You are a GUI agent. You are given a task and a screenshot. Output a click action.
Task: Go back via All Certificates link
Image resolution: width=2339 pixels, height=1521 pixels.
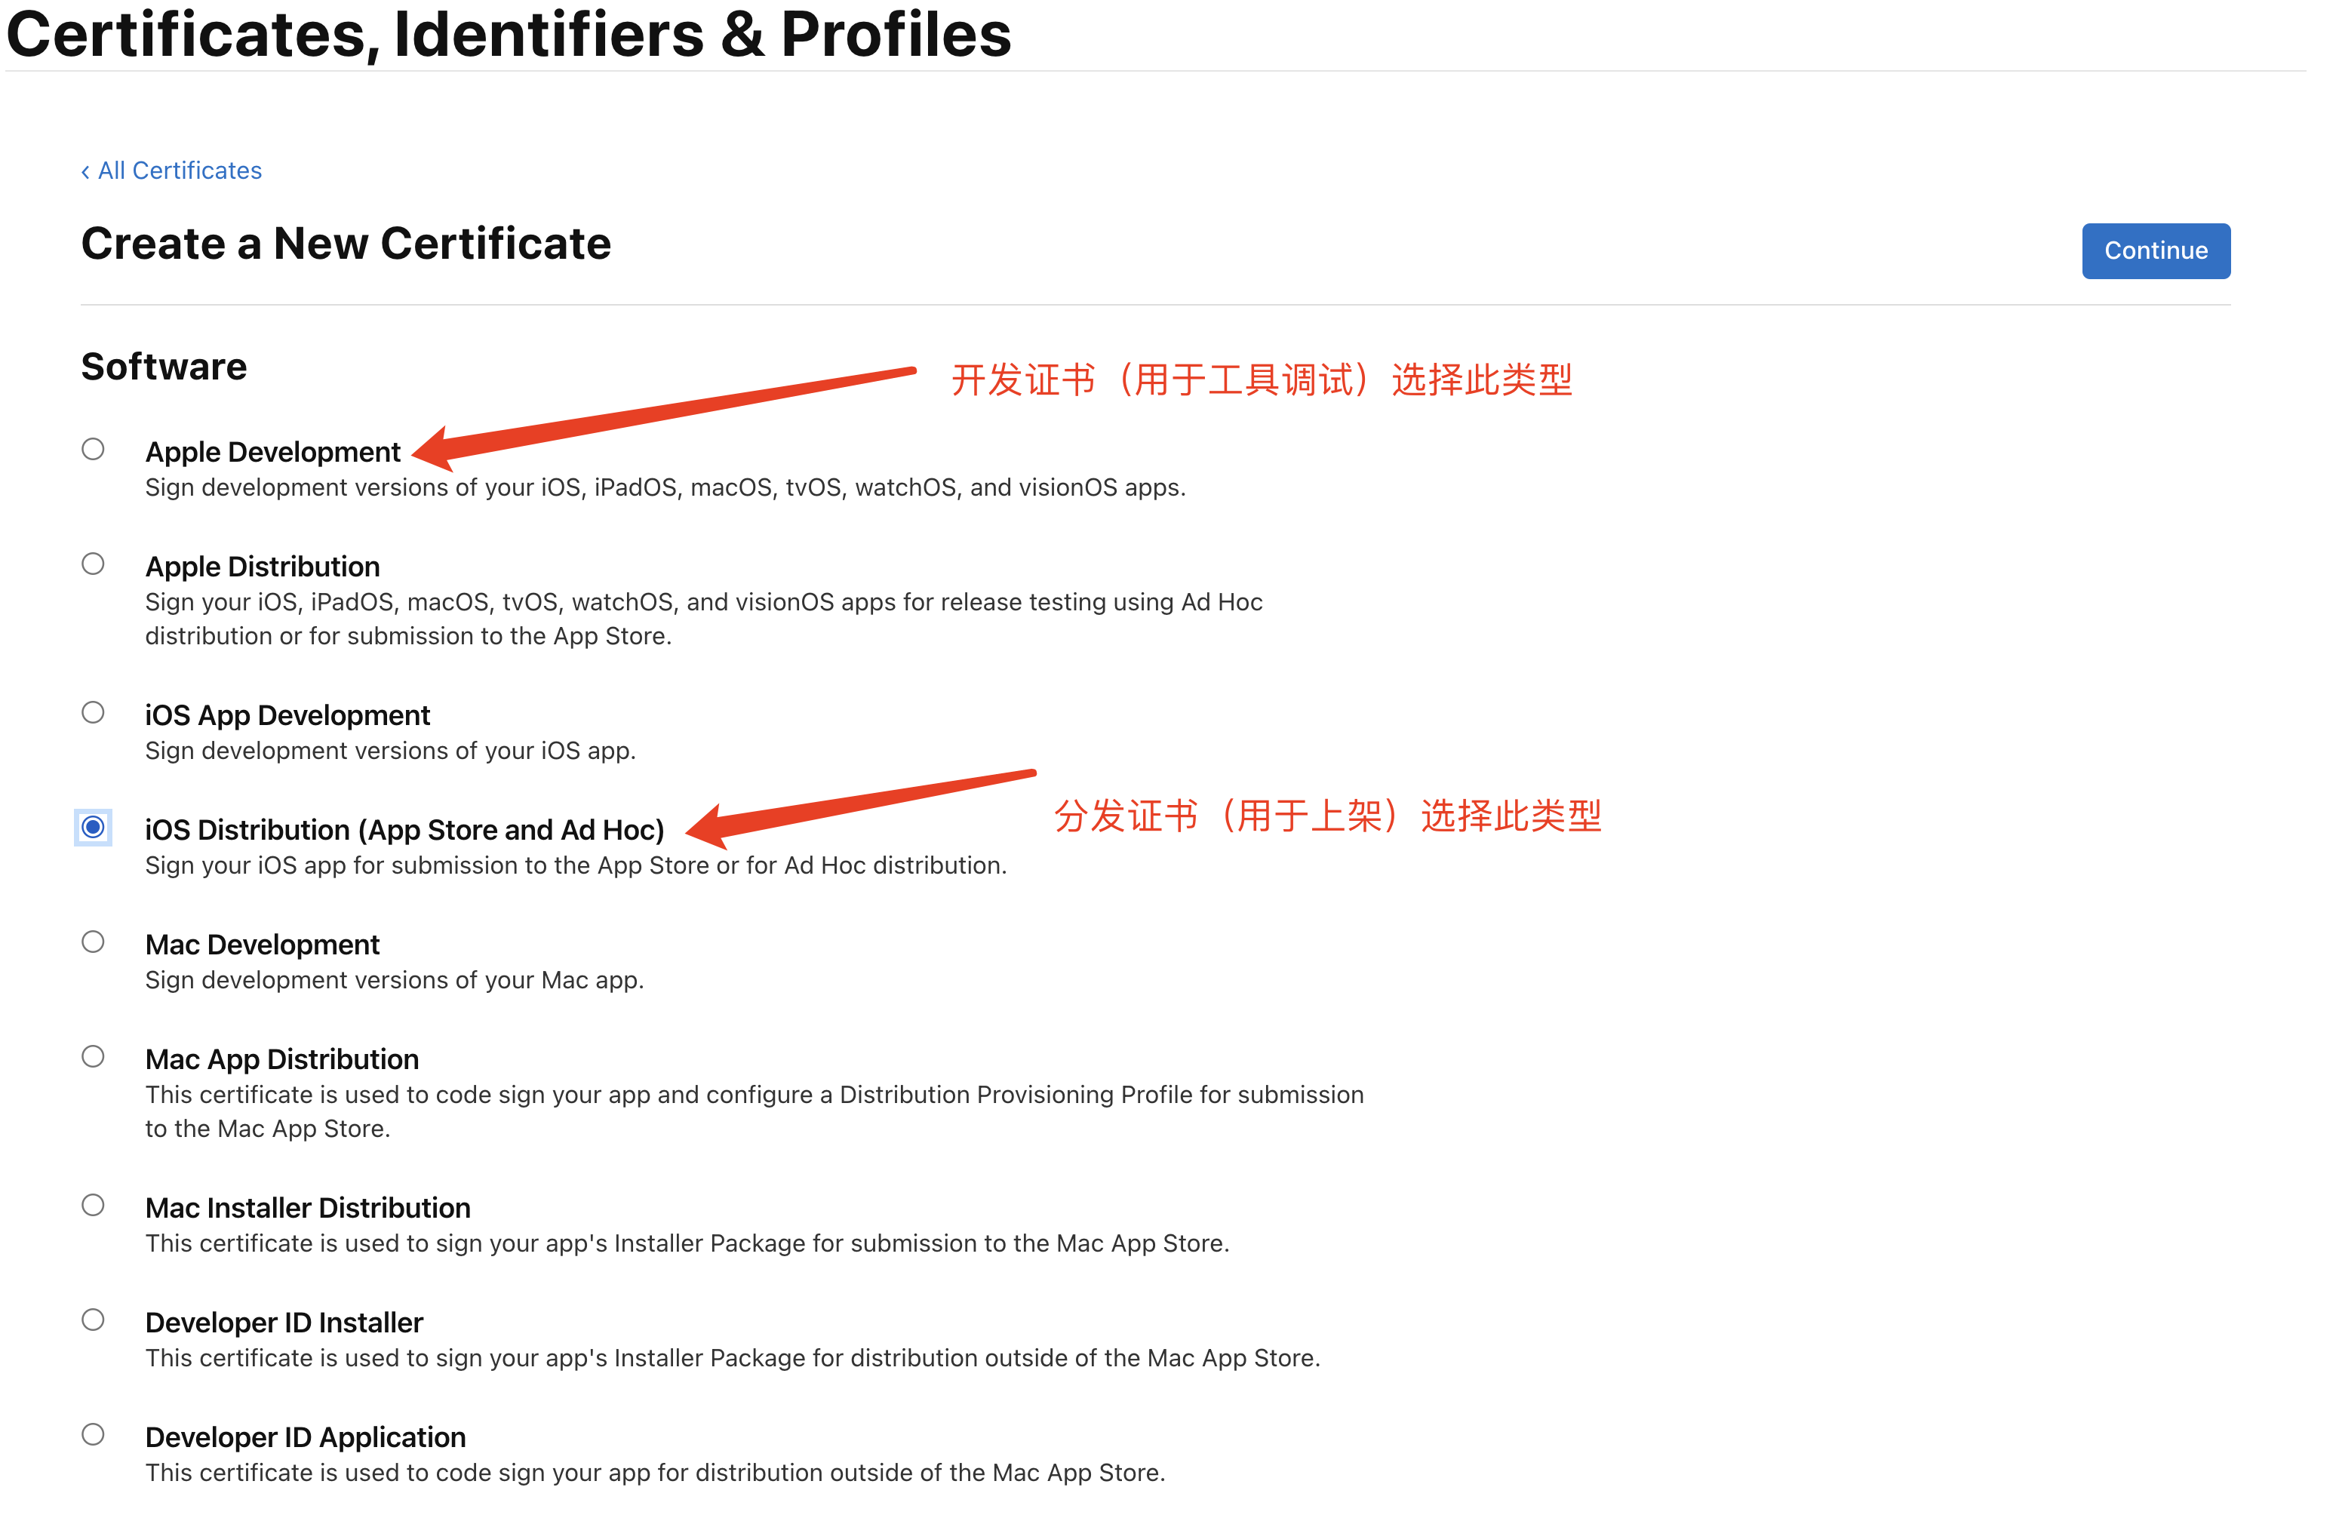pos(180,171)
